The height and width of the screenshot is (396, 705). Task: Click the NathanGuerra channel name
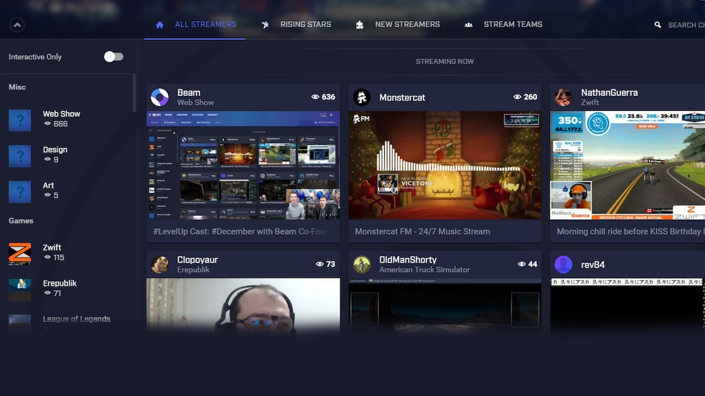609,93
